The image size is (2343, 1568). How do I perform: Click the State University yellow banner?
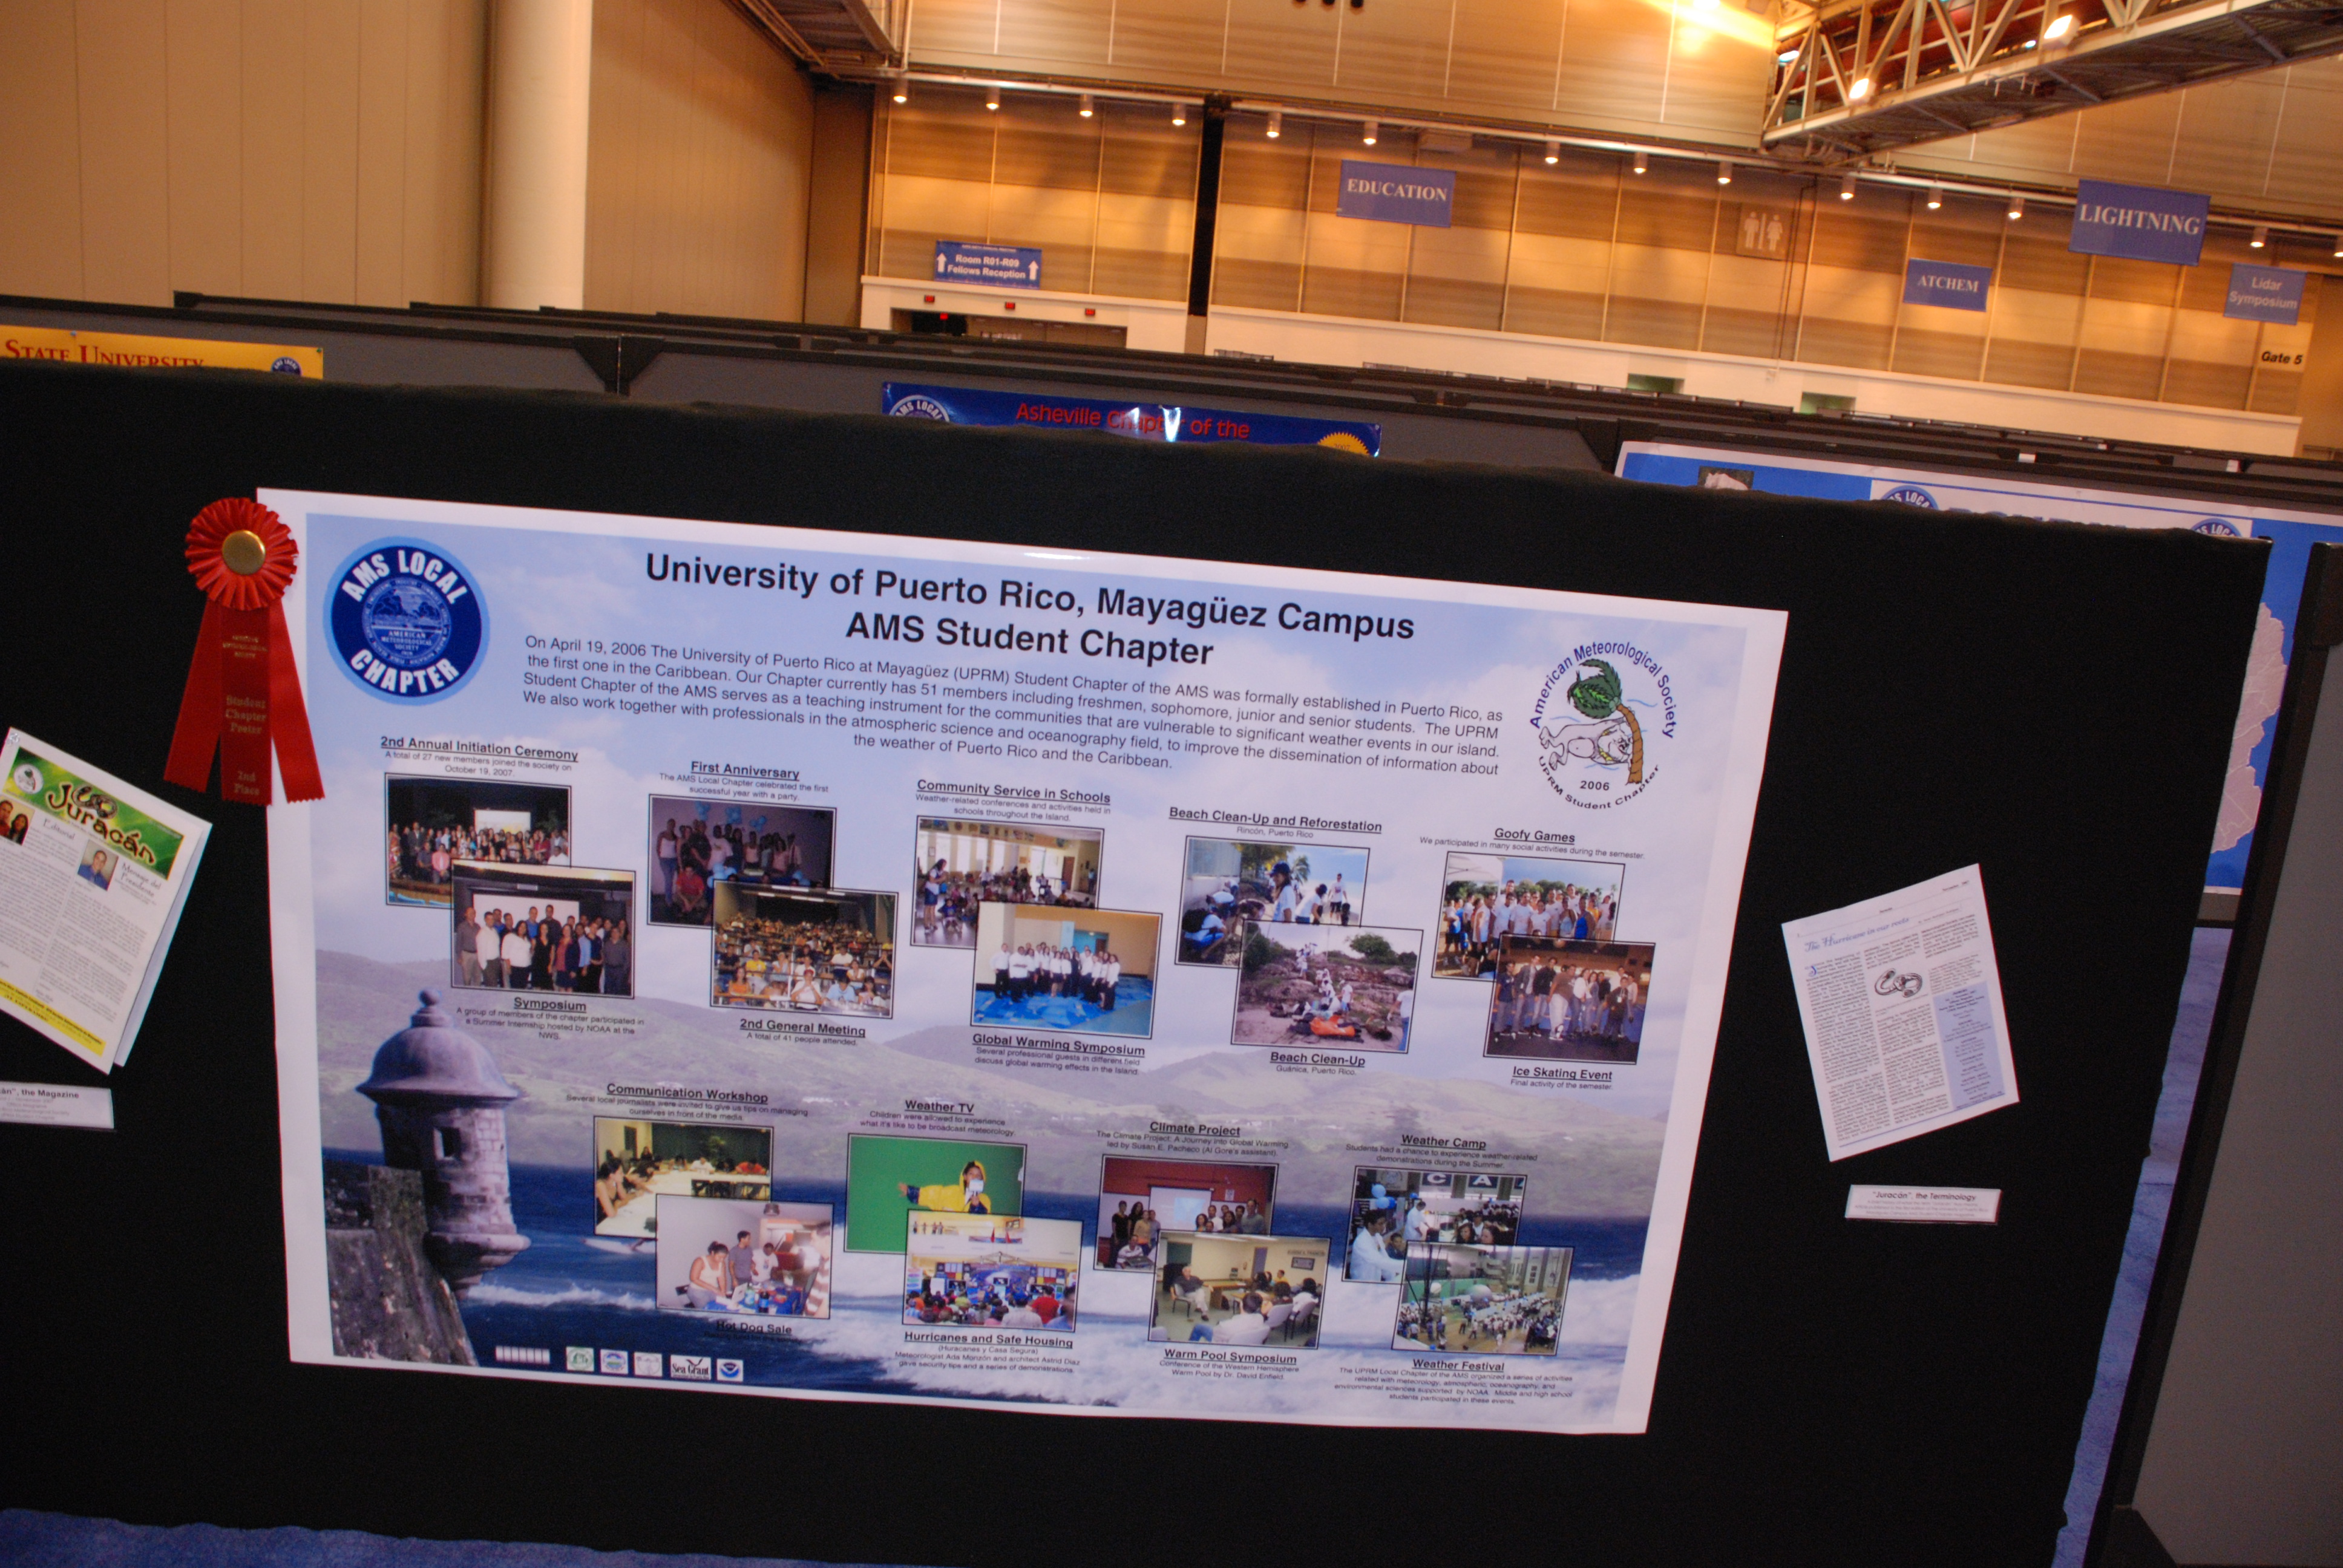point(161,351)
